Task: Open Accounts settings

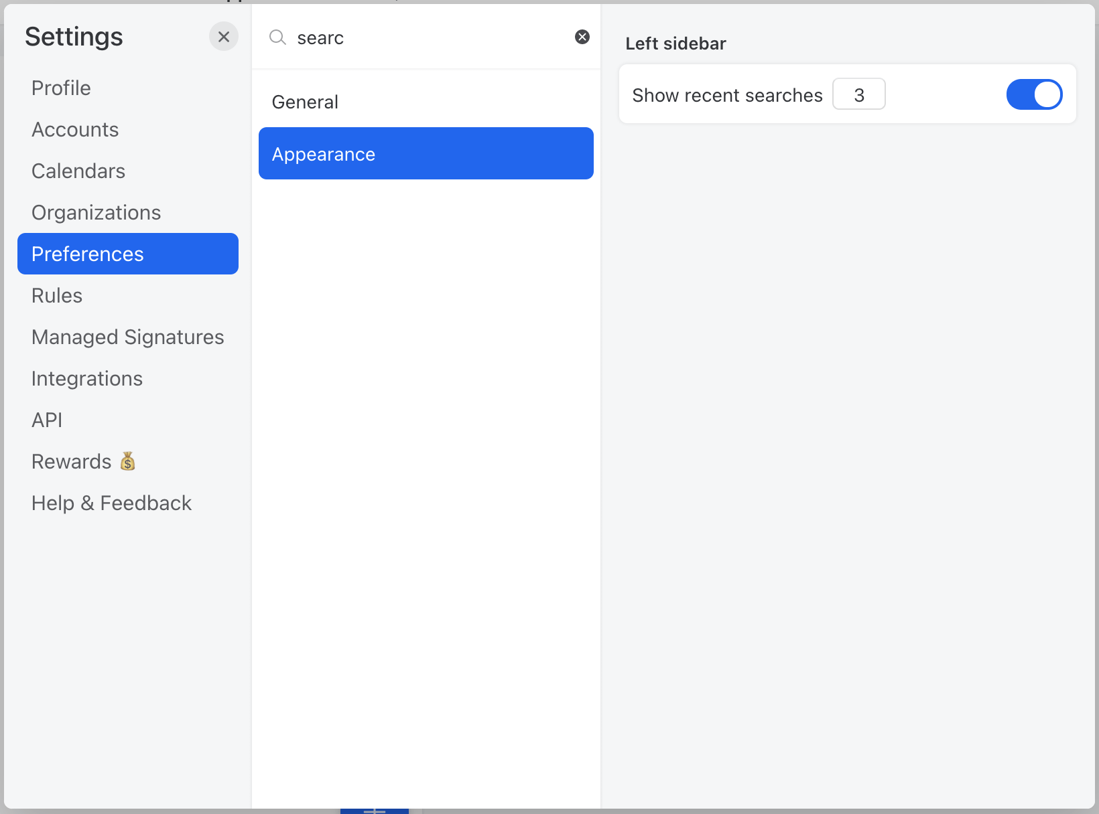Action: point(74,129)
